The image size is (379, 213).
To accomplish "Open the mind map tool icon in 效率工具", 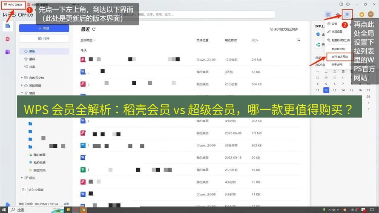I will click(318, 45).
